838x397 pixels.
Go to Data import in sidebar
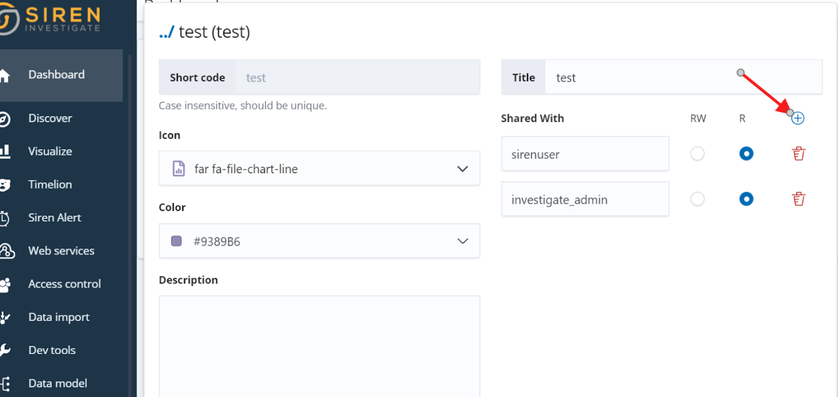(x=59, y=317)
